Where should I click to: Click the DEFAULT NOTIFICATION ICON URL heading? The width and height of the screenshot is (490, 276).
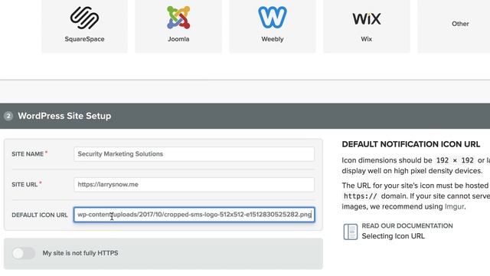(x=411, y=144)
